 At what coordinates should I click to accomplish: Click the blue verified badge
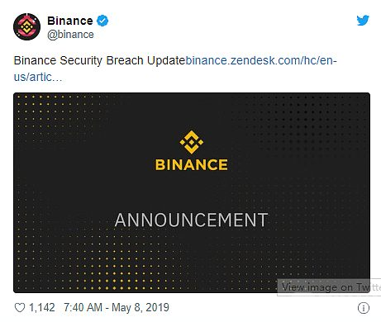(102, 21)
